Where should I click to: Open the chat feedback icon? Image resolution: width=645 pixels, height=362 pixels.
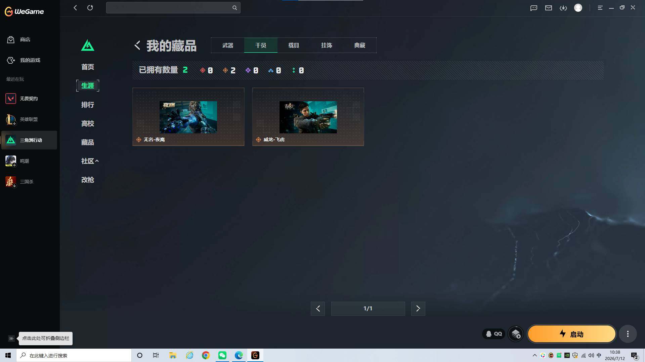534,8
